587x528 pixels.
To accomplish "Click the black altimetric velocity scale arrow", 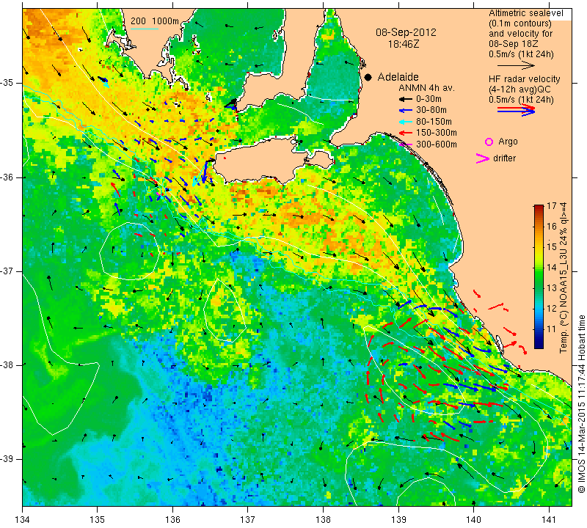I will coord(516,65).
